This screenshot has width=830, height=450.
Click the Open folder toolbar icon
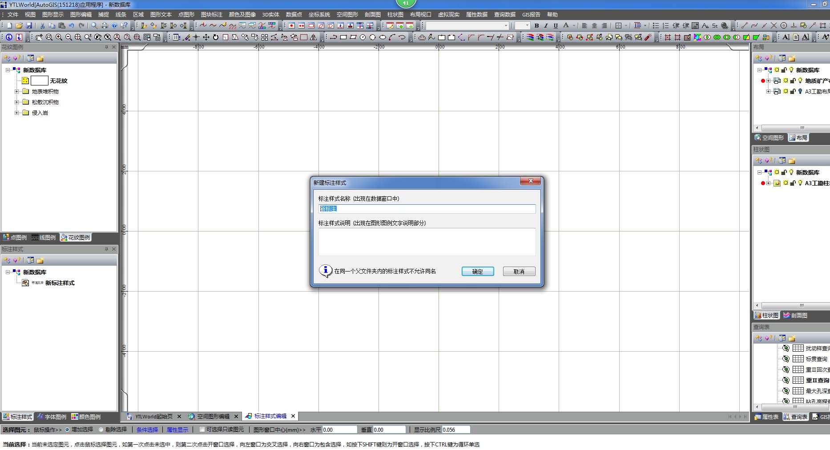19,26
